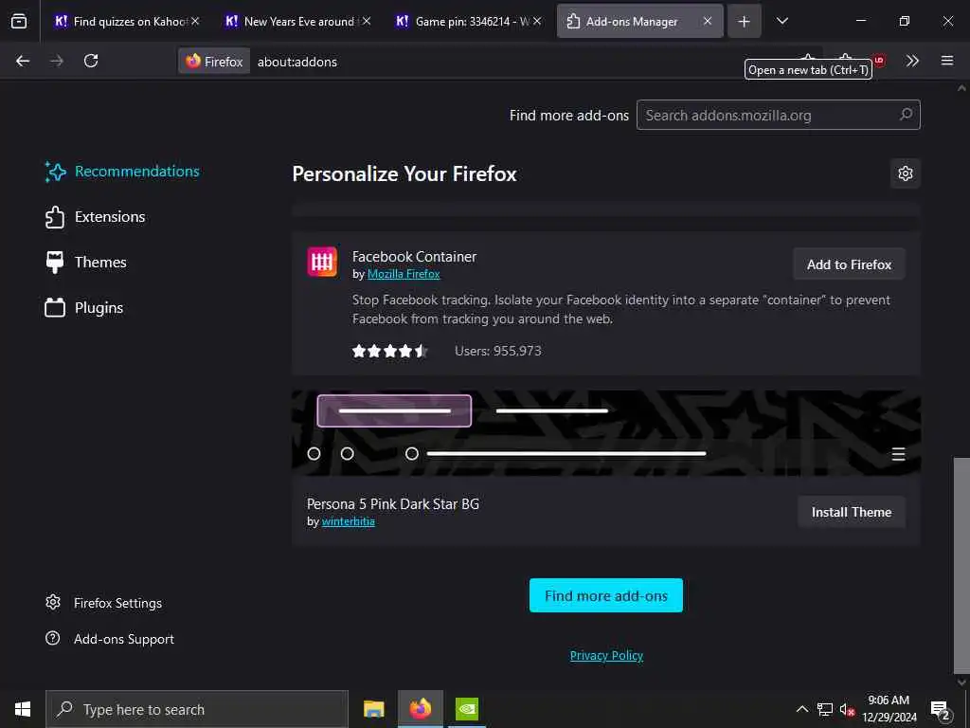Open winterbitia author link

(349, 521)
